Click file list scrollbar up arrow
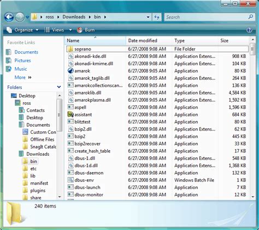259x230 pixels. [252, 39]
